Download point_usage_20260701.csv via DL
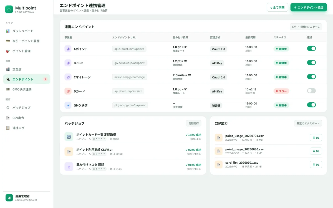Image resolution: width=333 pixels, height=208 pixels. click(x=316, y=138)
